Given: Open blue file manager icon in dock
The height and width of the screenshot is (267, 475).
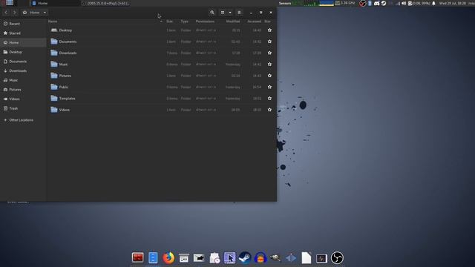Looking at the screenshot, I should click(153, 258).
